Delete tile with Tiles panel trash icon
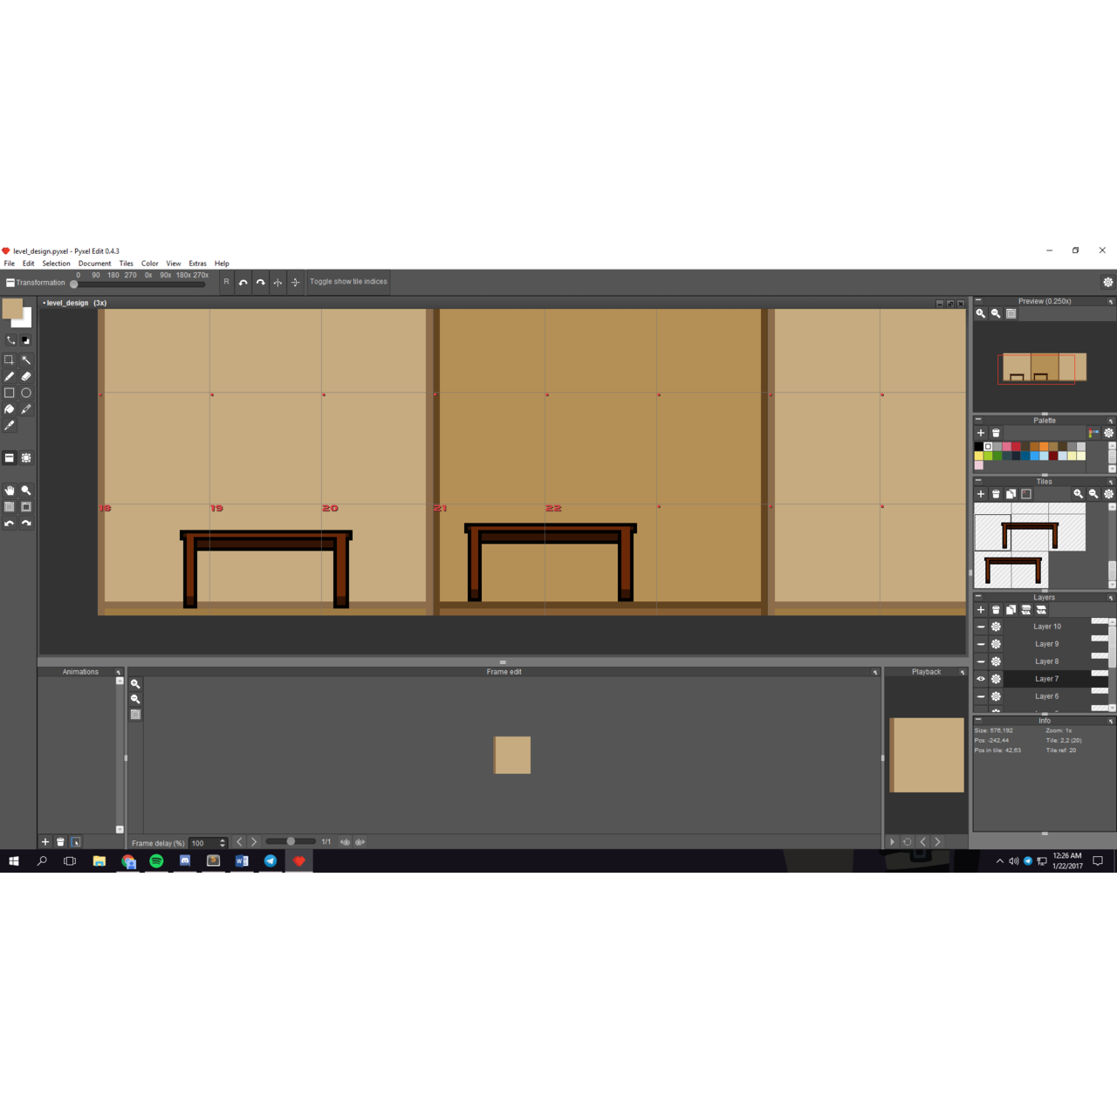 (x=996, y=494)
